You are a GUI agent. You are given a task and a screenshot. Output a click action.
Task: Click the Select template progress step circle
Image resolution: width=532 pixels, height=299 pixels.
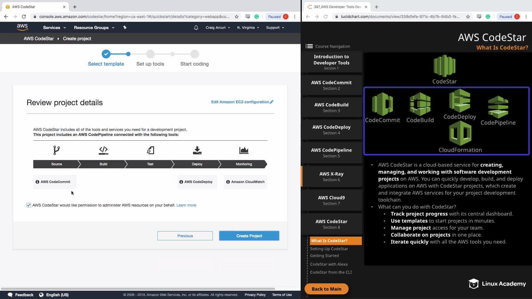(106, 54)
